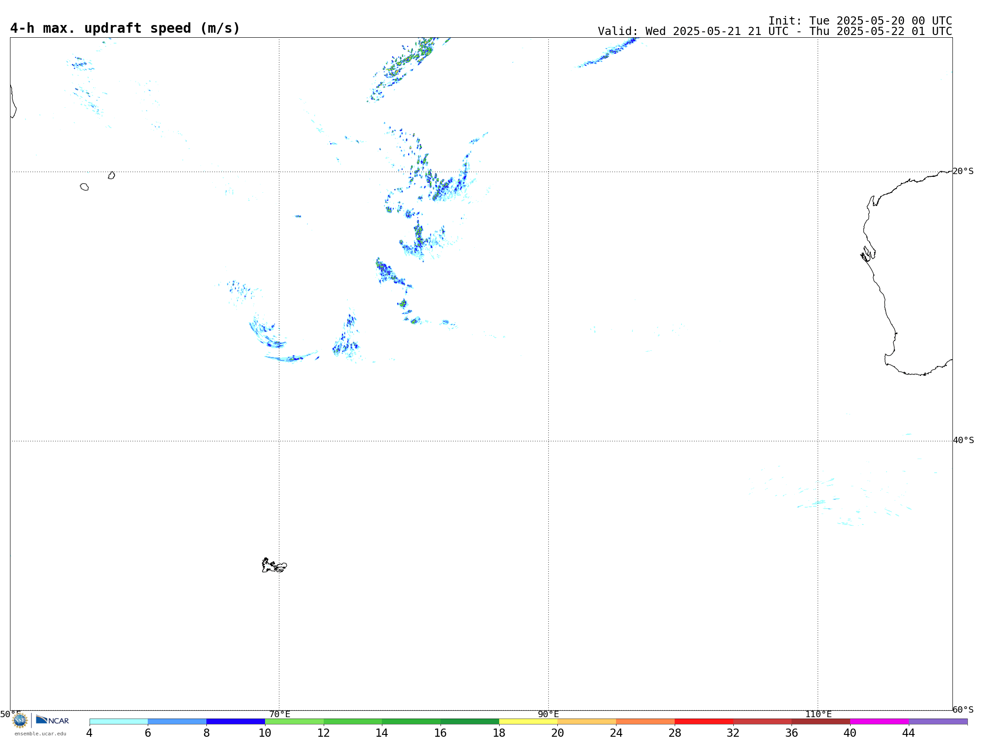982x739 pixels.
Task: Click the light orange 20–24 colorbar segment
Action: point(587,722)
